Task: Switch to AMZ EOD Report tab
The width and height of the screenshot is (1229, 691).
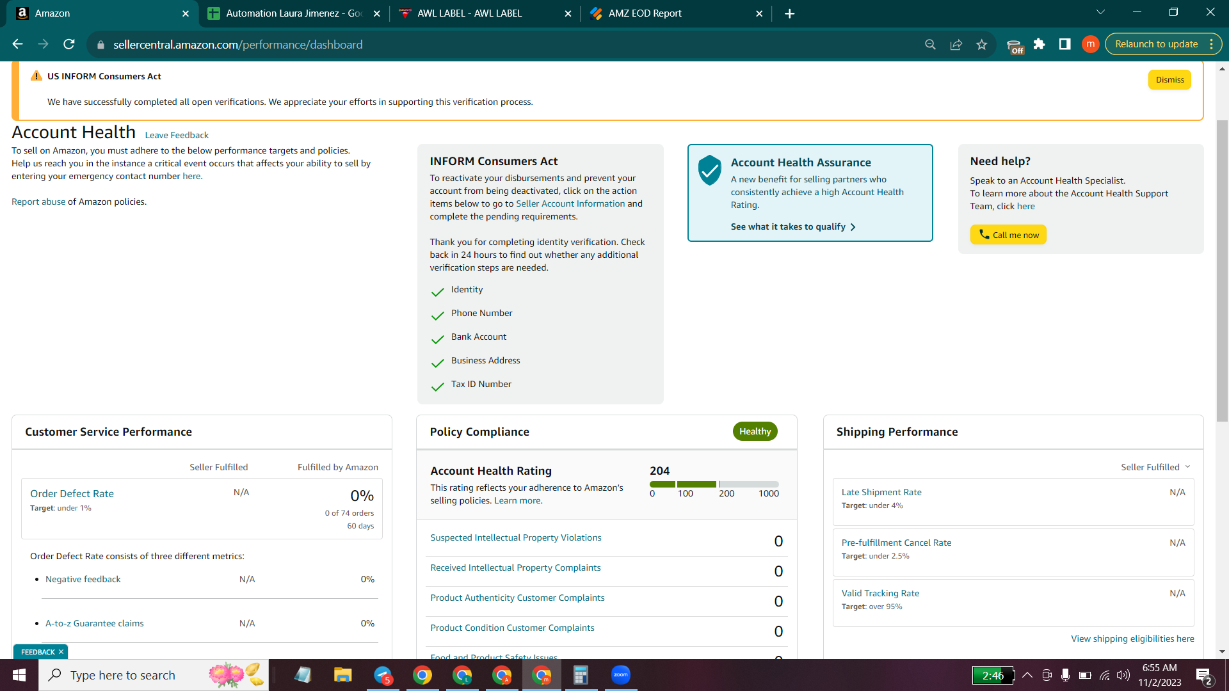Action: click(676, 13)
